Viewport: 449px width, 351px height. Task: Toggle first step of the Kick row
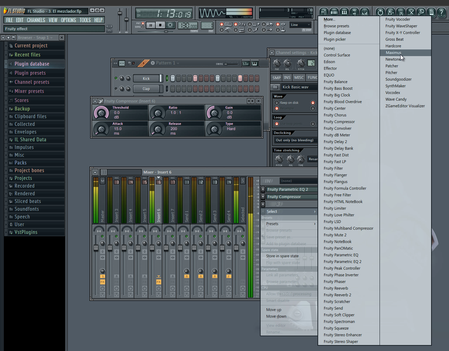click(173, 78)
